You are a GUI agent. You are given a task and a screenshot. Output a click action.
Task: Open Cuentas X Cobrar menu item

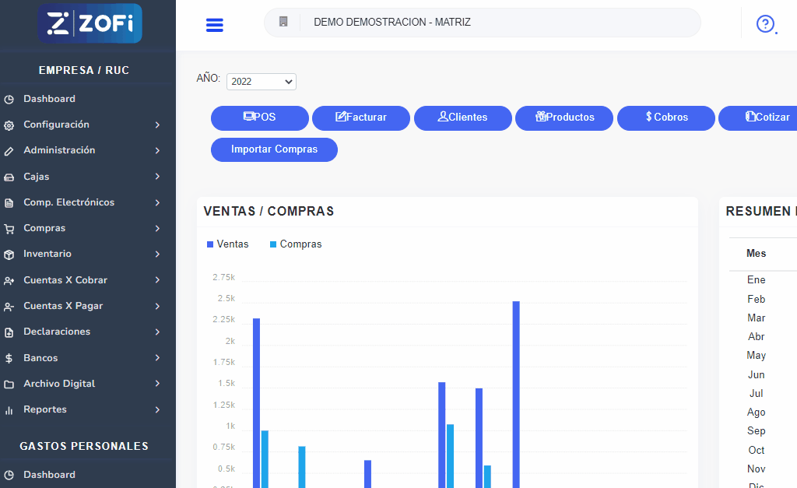tap(65, 280)
